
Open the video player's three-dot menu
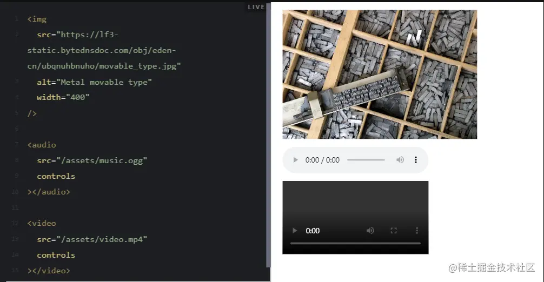(x=417, y=231)
